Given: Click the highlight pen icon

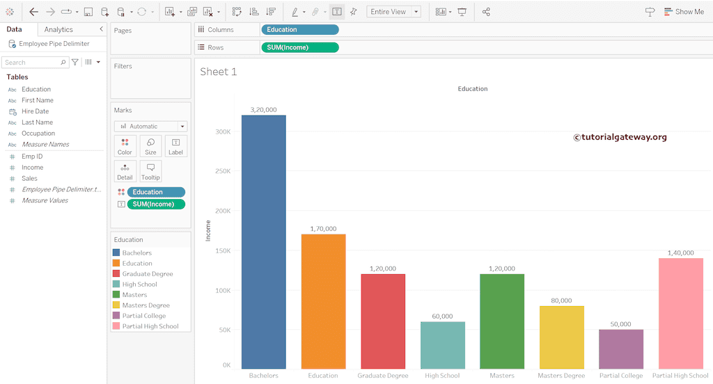Looking at the screenshot, I should [x=295, y=12].
